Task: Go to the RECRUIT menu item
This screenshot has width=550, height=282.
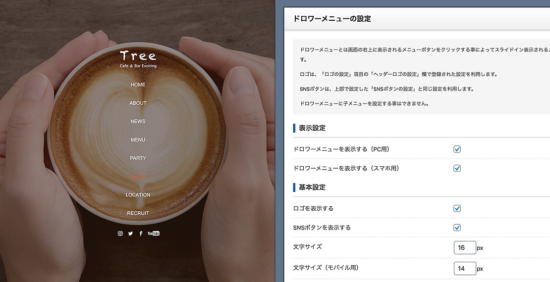Action: pos(138,213)
